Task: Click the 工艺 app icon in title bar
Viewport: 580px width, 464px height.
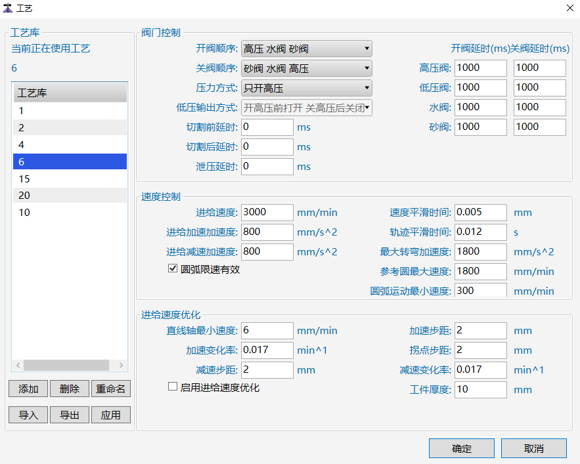Action: coord(7,8)
